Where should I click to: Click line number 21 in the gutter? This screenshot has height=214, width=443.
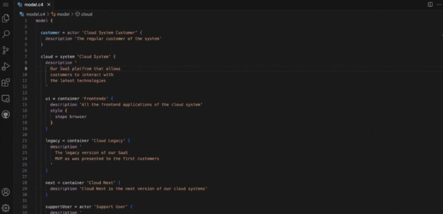pos(24,140)
